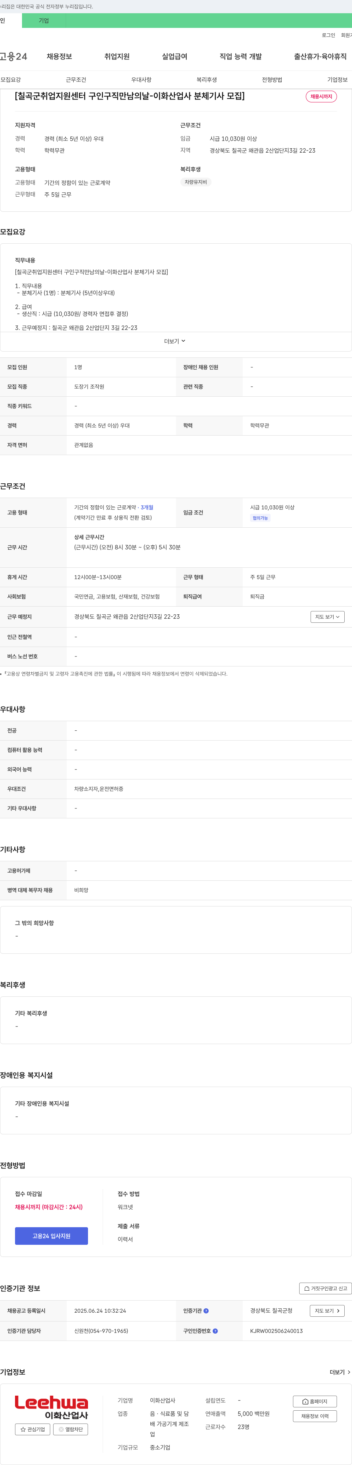
Task: Select the KJRW002506240013 certification number
Action: pos(276,1331)
